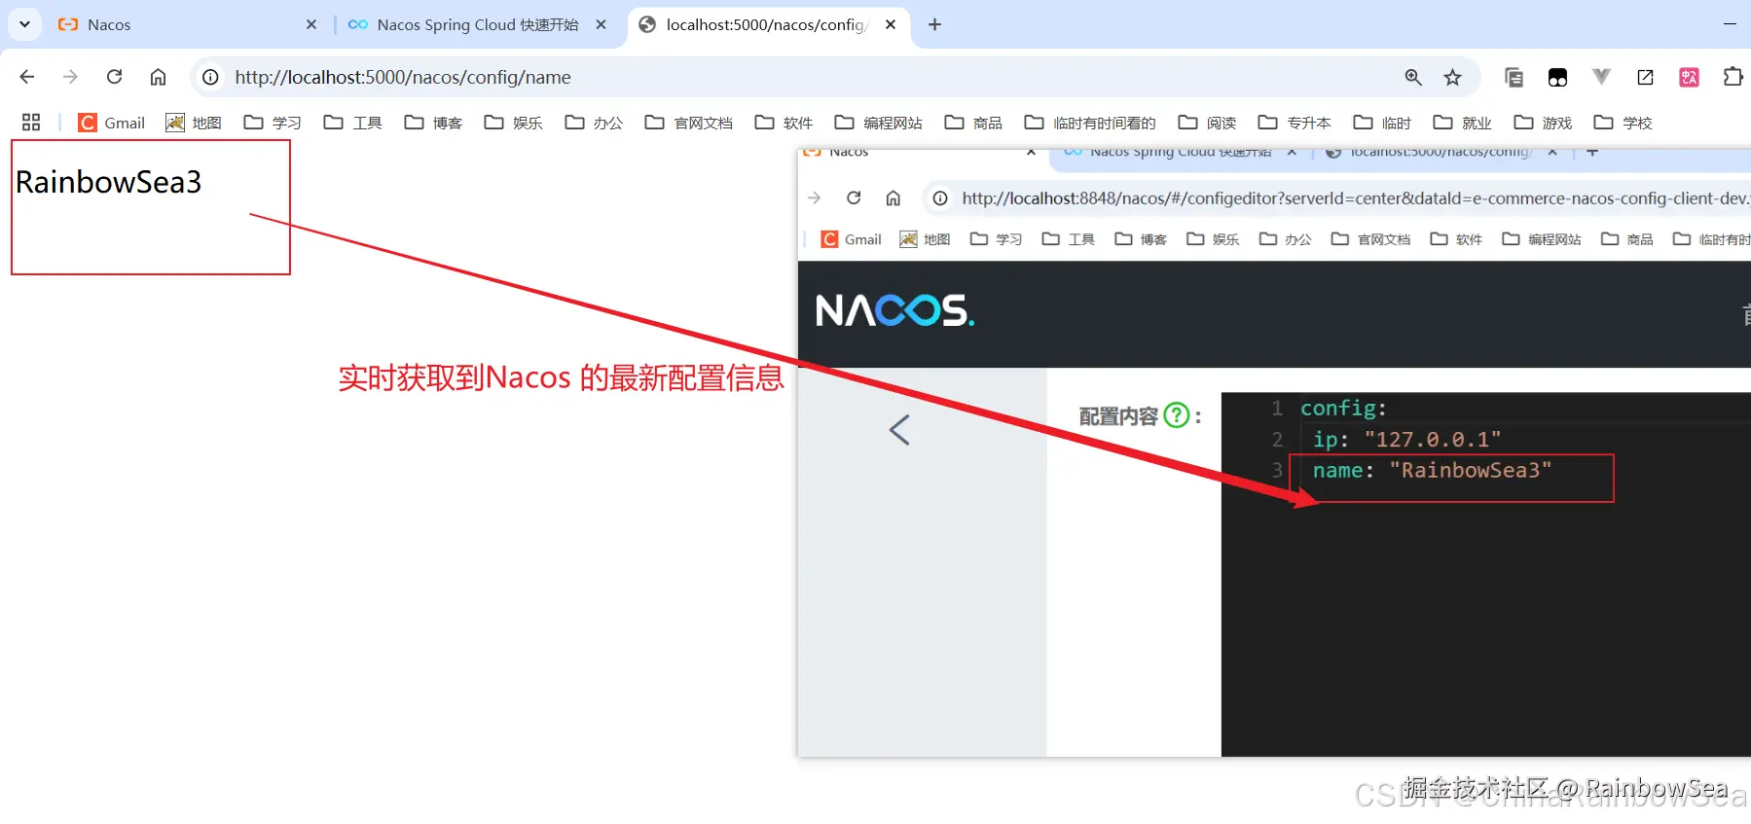Open 官网文档 folder in embedded window
Viewport: 1751px width, 824px height.
[1370, 239]
